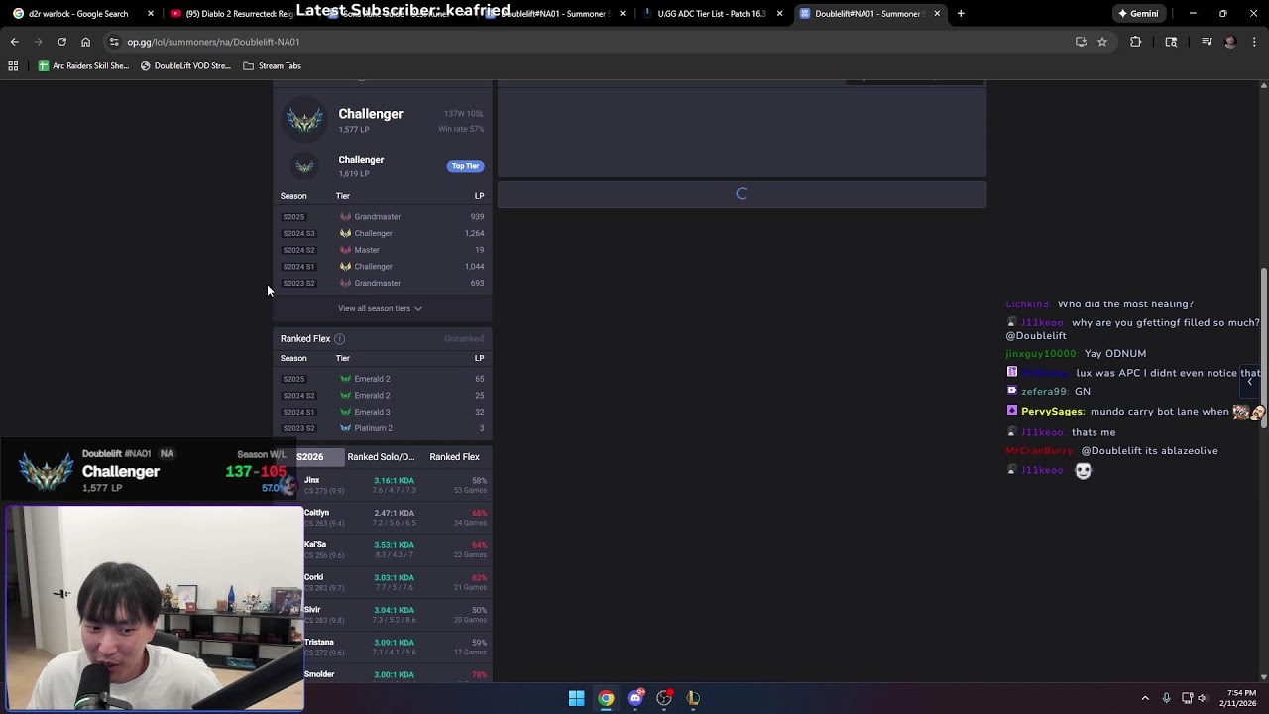Open Kai'Sa champion stats row
This screenshot has width=1269, height=714.
[385, 549]
